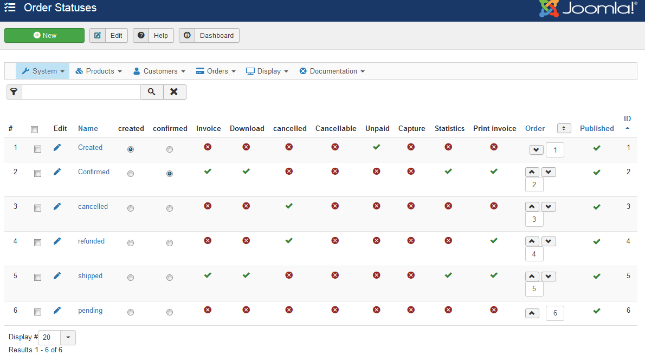The height and width of the screenshot is (355, 645).
Task: Open the Display # dropdown
Action: point(68,337)
